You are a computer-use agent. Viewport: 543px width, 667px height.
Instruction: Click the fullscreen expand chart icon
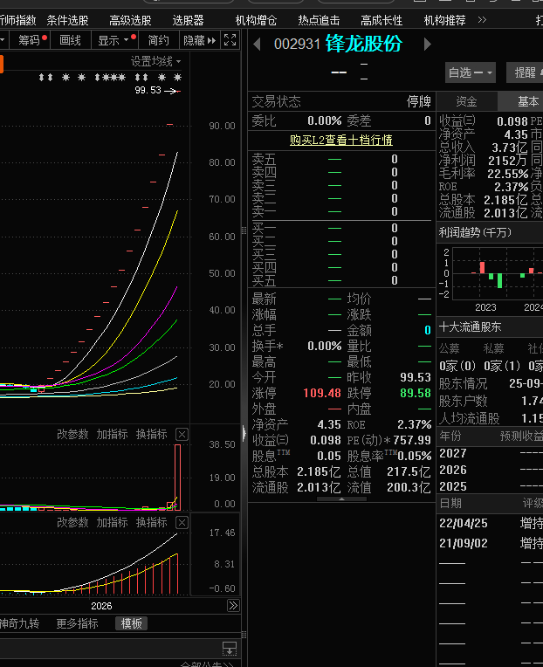point(230,40)
